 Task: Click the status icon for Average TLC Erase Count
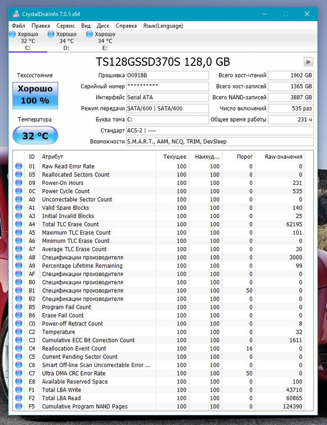point(19,249)
